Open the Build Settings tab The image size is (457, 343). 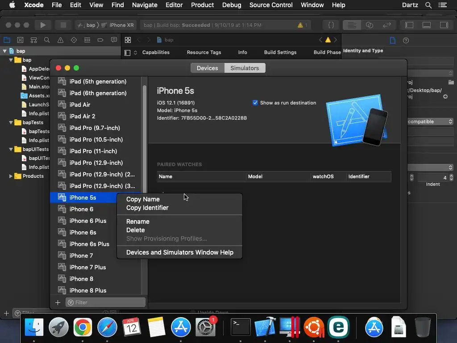point(280,53)
